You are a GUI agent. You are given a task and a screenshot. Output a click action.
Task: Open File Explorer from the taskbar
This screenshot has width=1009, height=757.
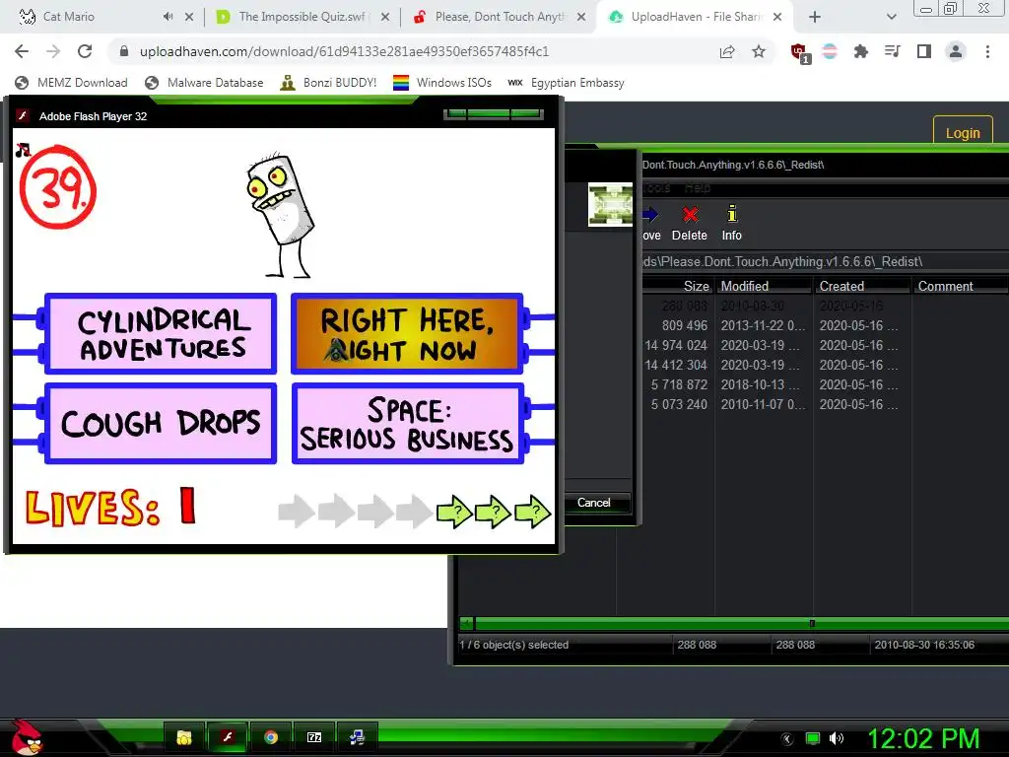[184, 737]
